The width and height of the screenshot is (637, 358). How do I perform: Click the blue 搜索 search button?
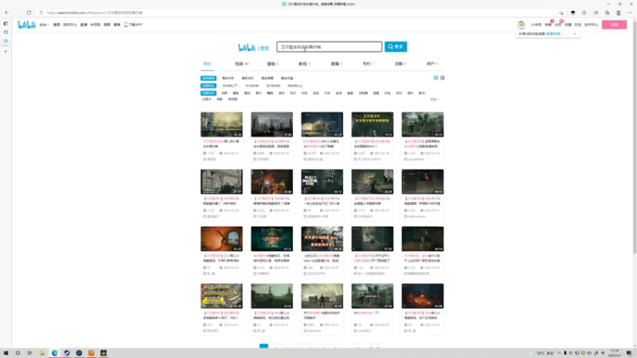[396, 47]
